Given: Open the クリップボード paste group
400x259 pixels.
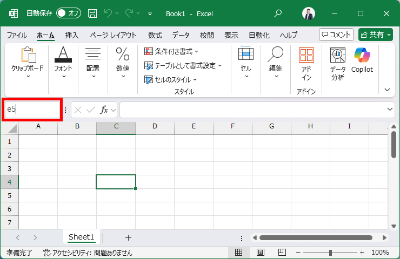Looking at the screenshot, I should (28, 63).
